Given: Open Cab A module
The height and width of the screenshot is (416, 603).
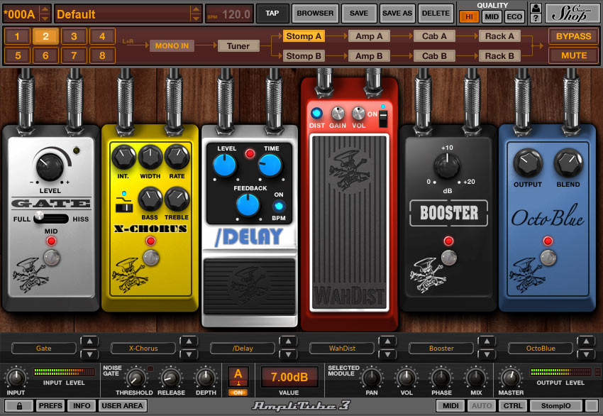Looking at the screenshot, I should click(x=434, y=36).
